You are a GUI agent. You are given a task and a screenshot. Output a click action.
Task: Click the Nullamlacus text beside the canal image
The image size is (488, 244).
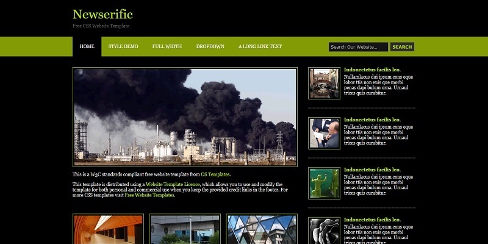378,85
